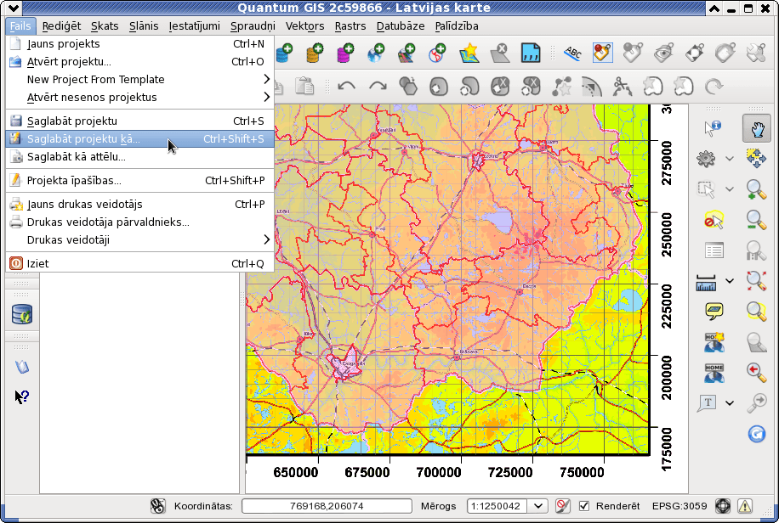Choose Saglabāt projektu menu item
Screen dimensions: 779x523
(139, 121)
